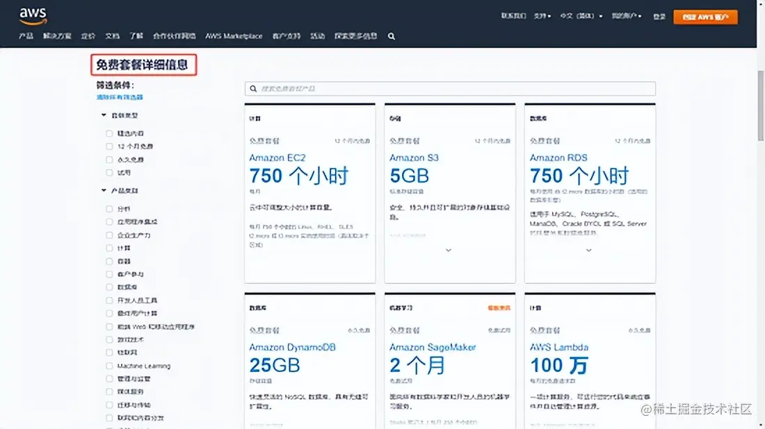
Task: Check the Web 和移动应用程序 filter checkbox
Action: click(109, 327)
